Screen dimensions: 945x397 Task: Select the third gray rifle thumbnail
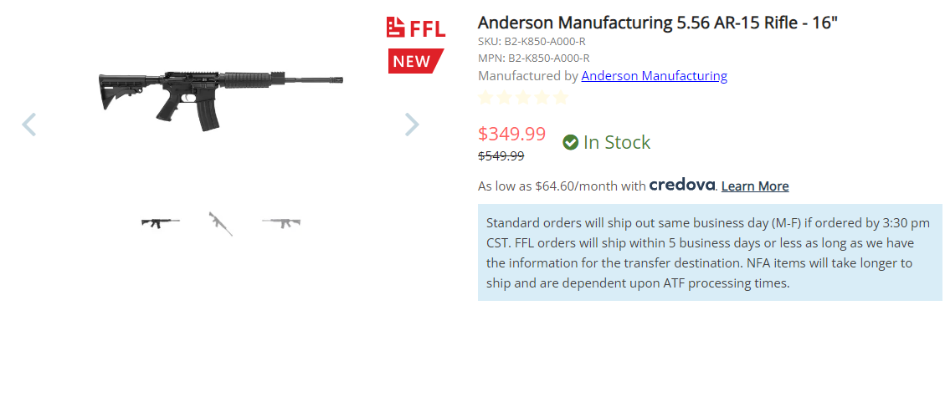pyautogui.click(x=281, y=222)
